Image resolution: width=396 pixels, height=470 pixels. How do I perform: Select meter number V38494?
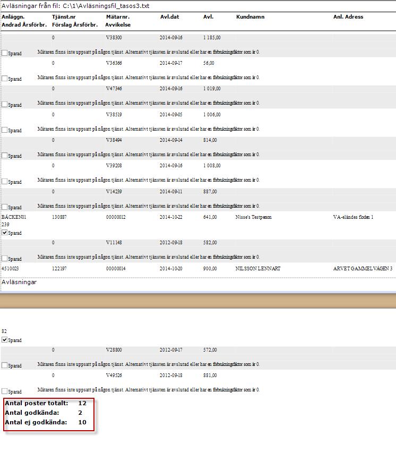tap(114, 140)
